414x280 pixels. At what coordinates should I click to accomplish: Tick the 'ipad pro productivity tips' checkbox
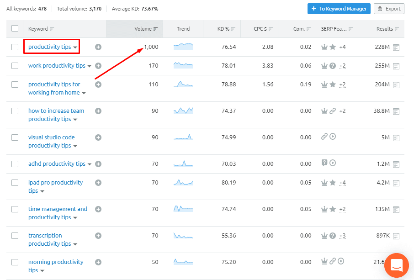pos(15,183)
